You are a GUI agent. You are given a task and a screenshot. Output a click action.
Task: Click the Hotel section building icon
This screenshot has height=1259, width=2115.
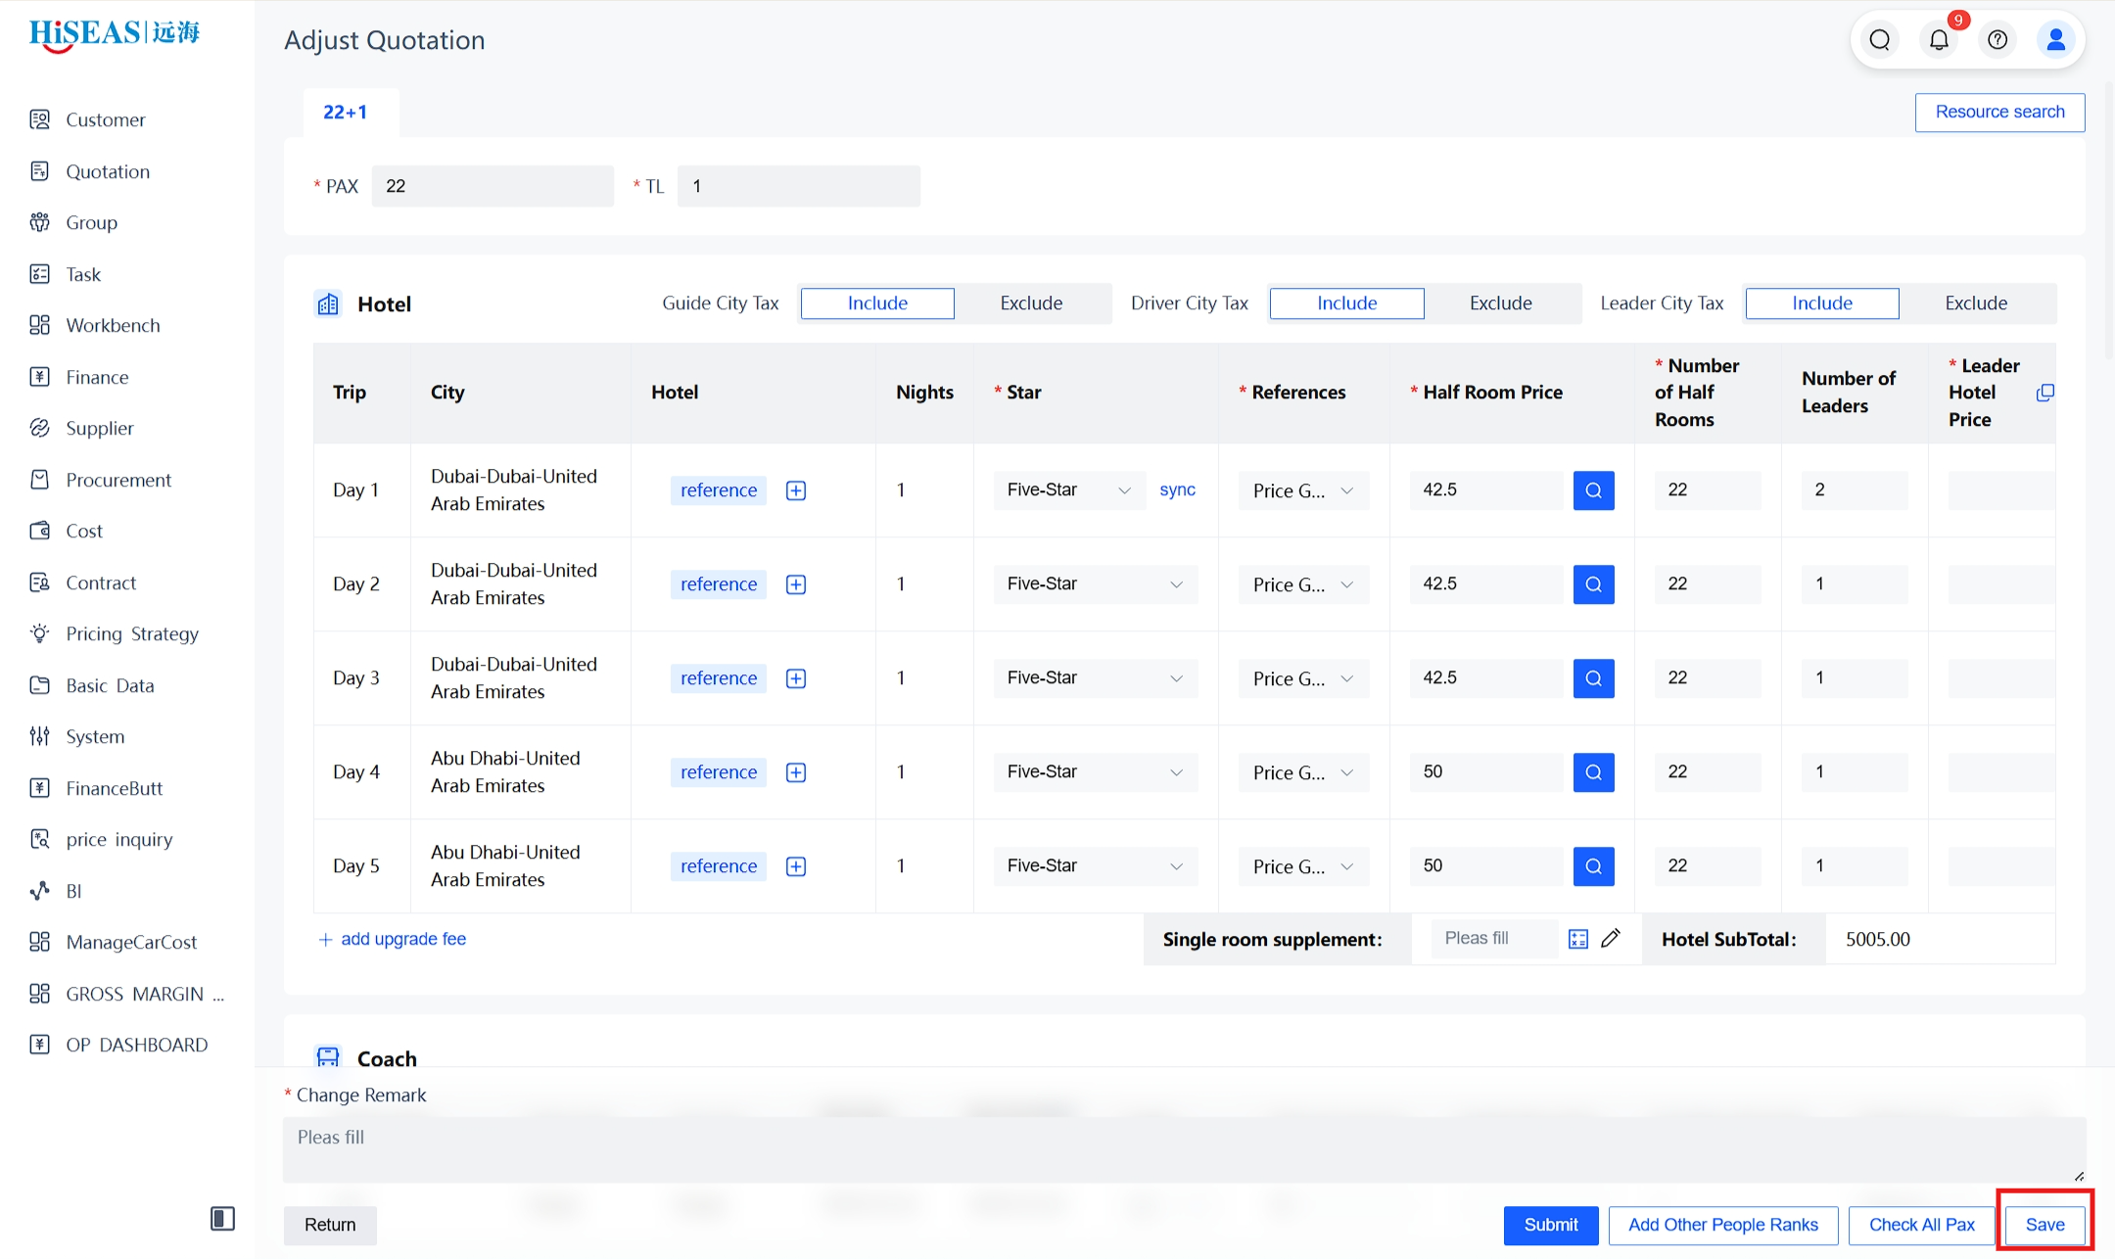328,303
